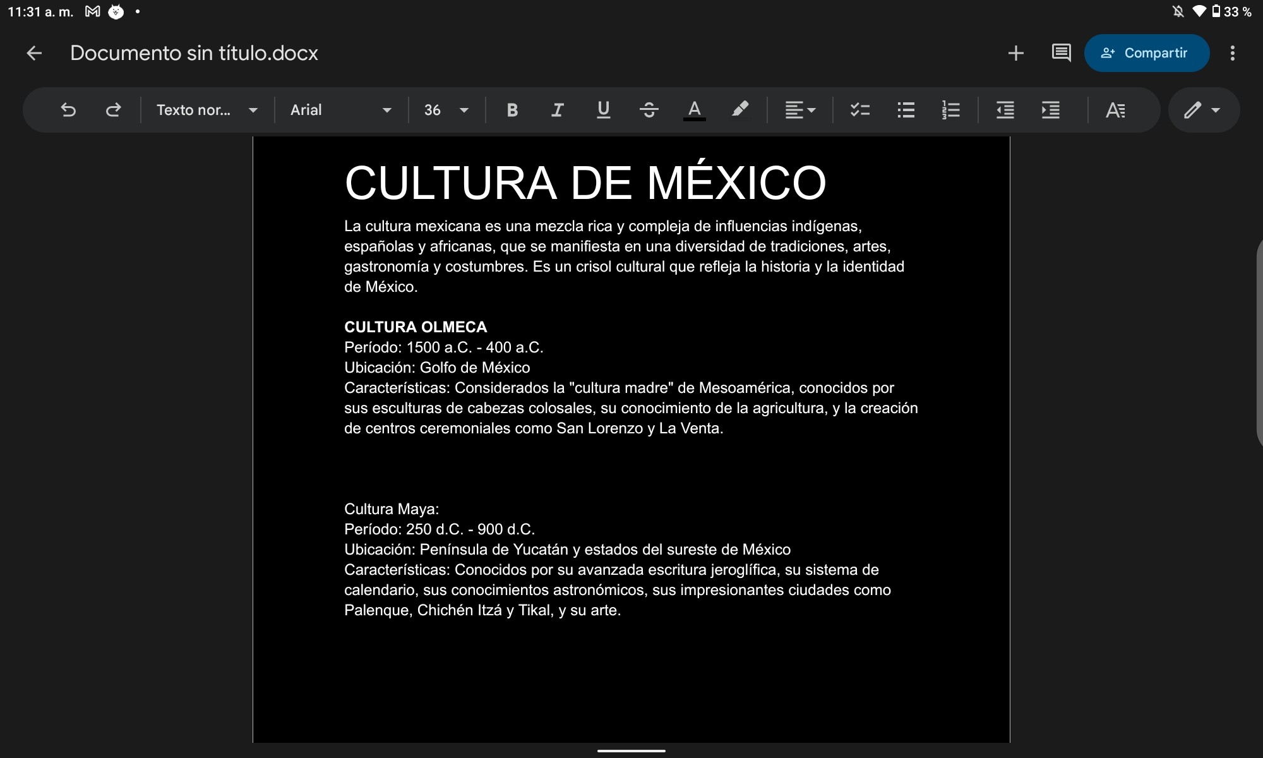
Task: Toggle italic formatting
Action: pyautogui.click(x=557, y=110)
